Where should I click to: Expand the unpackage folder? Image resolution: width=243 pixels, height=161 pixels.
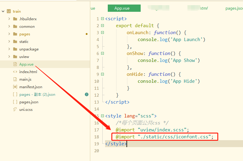pyautogui.click(x=9, y=49)
